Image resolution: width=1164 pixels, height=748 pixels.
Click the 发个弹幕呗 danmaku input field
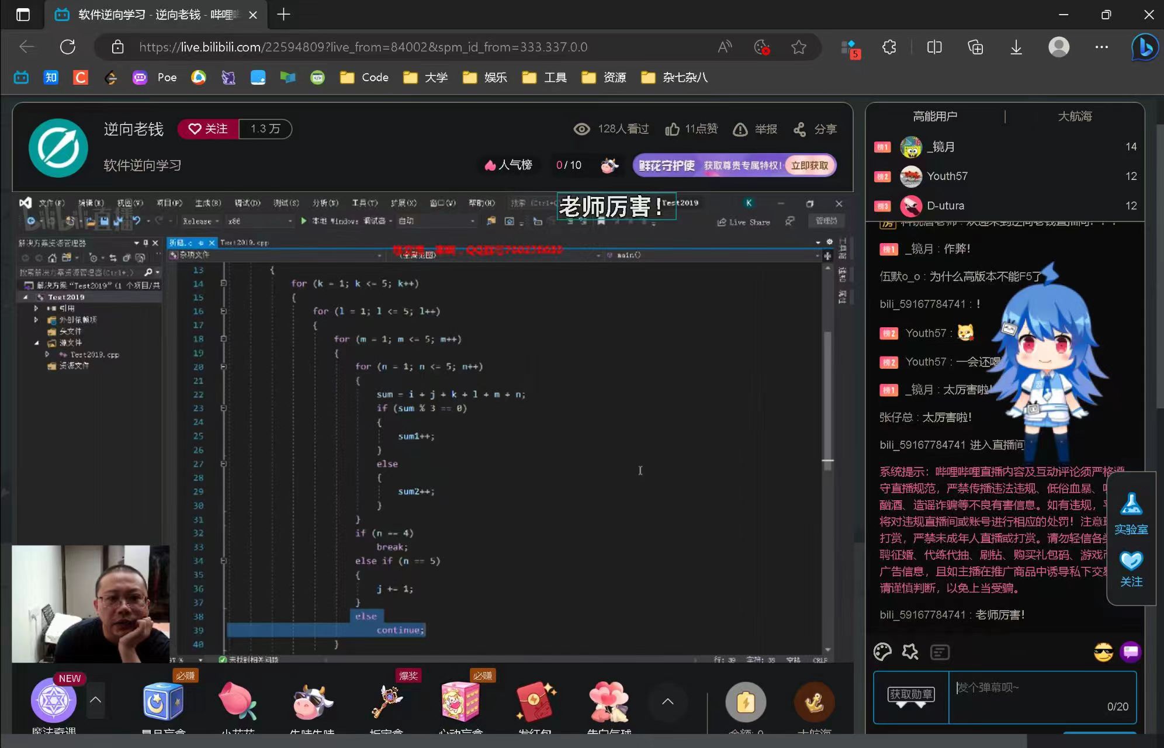tap(1042, 697)
